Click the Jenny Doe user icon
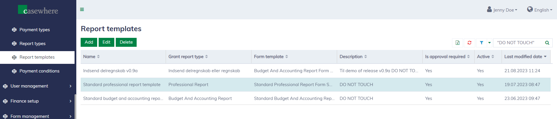557x119 pixels. pyautogui.click(x=489, y=10)
